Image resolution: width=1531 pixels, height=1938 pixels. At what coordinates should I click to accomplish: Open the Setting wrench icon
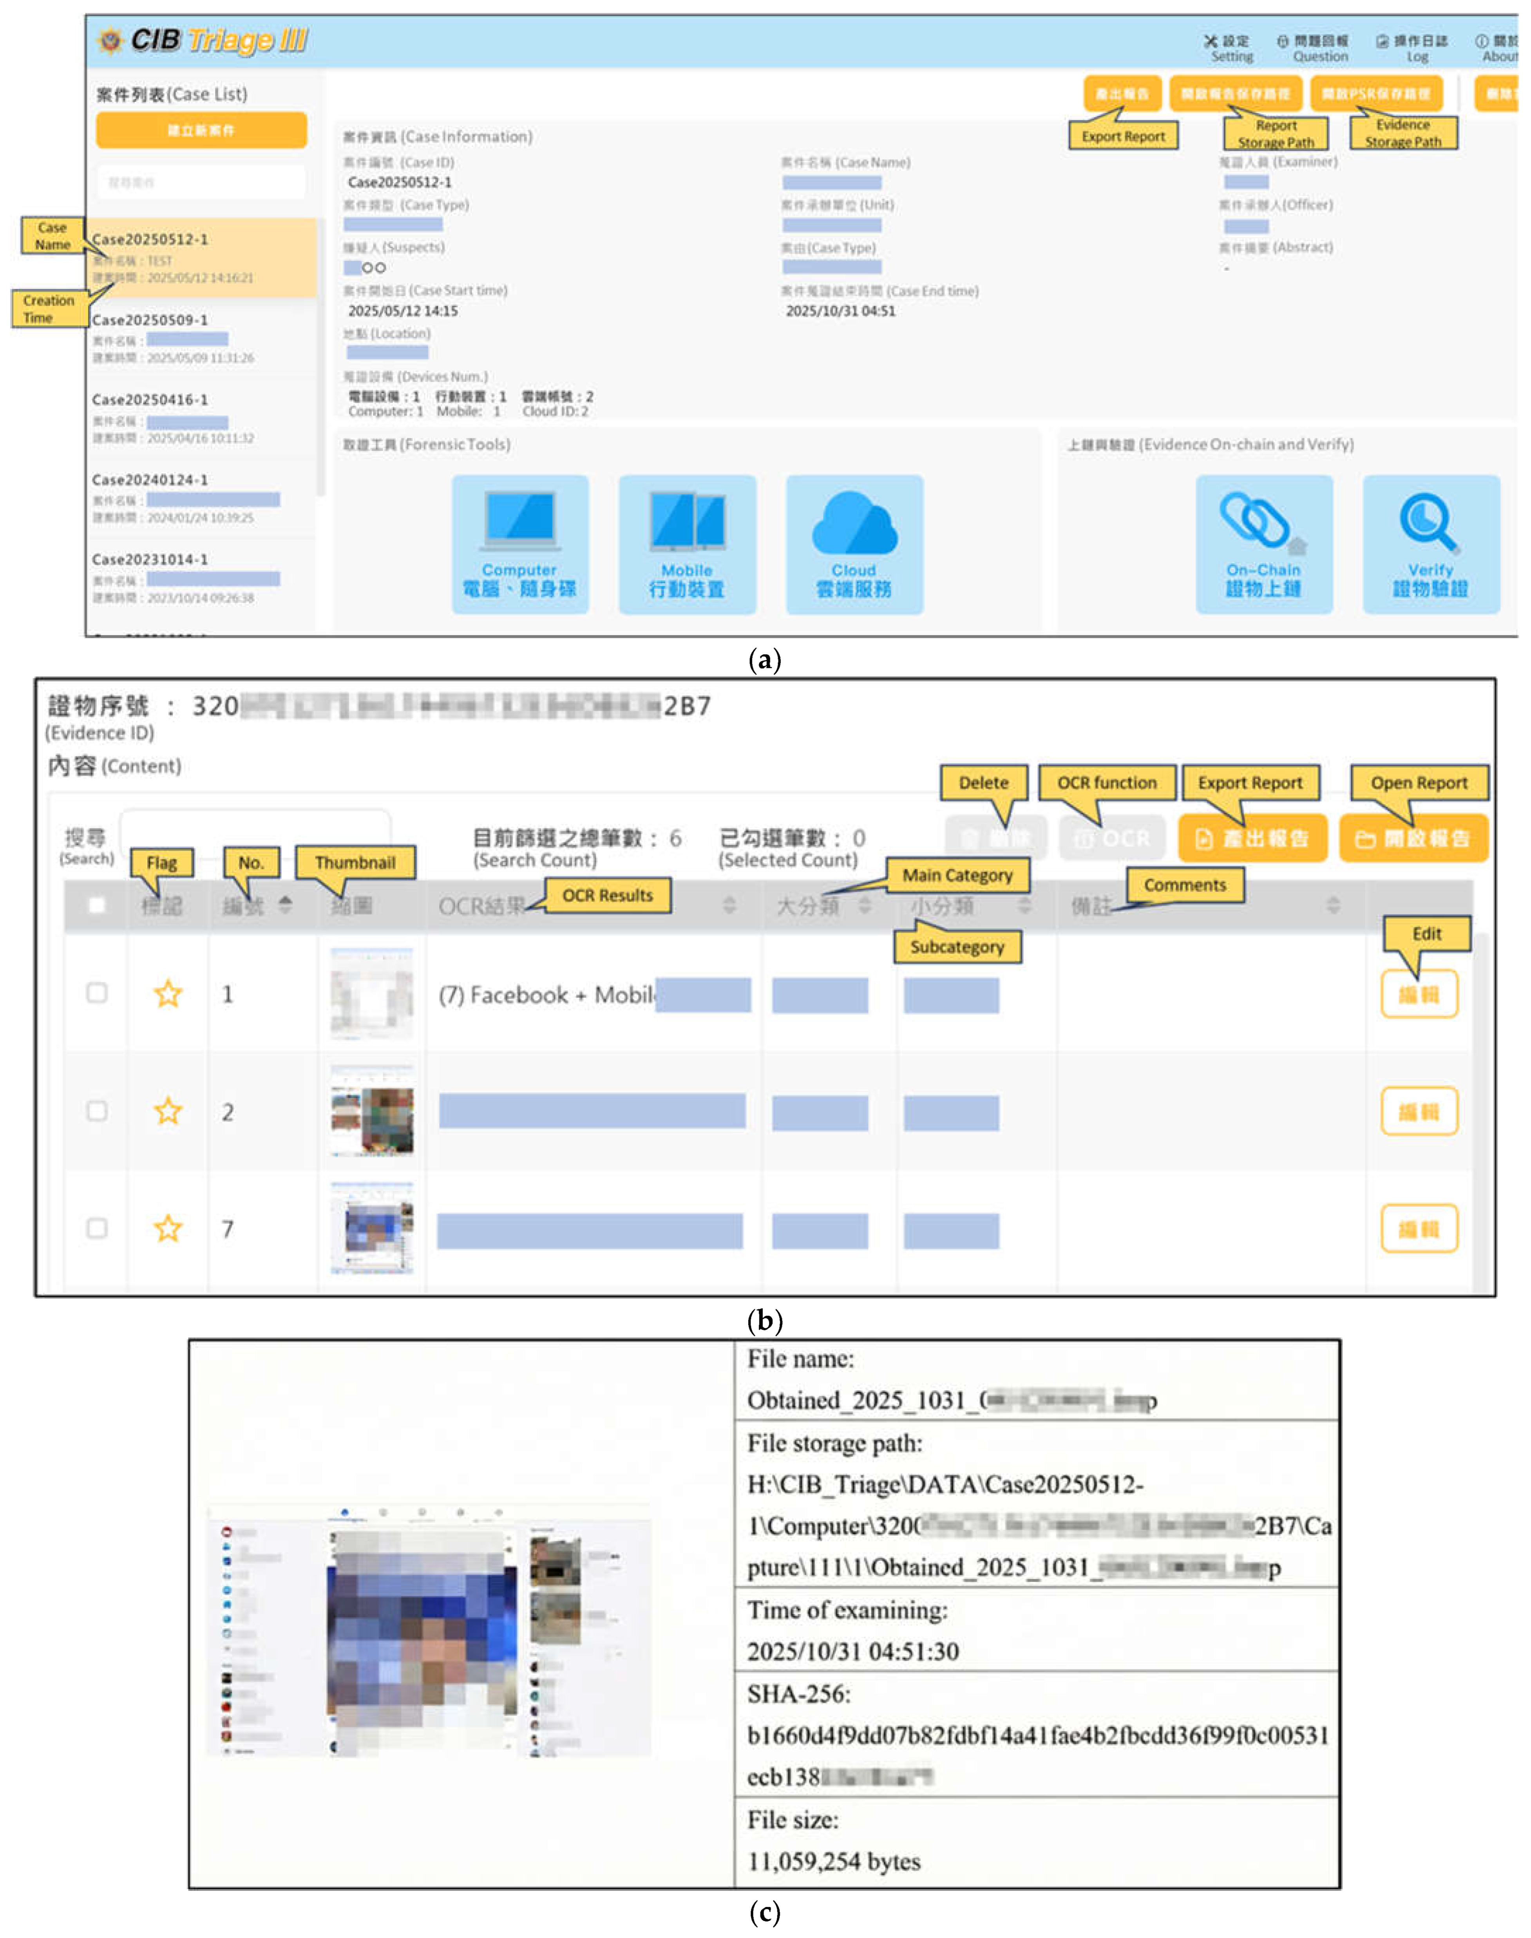point(1211,41)
